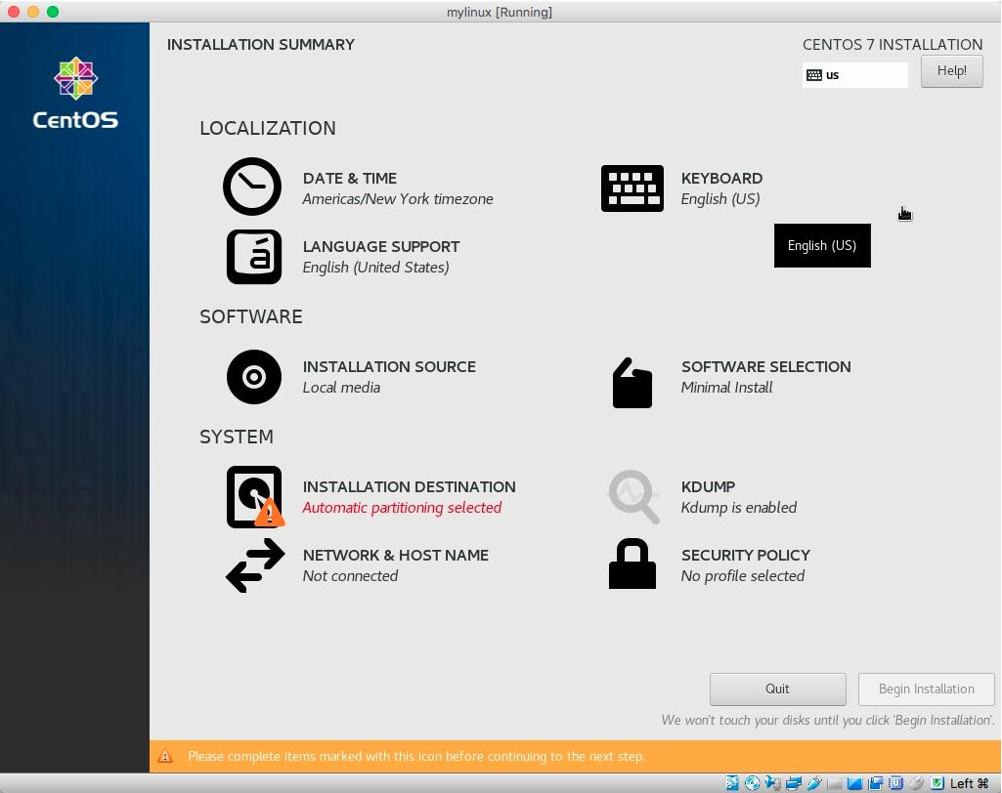Open the Network & Host Name arrows icon
Viewport: 1002px width, 793px height.
(x=252, y=564)
